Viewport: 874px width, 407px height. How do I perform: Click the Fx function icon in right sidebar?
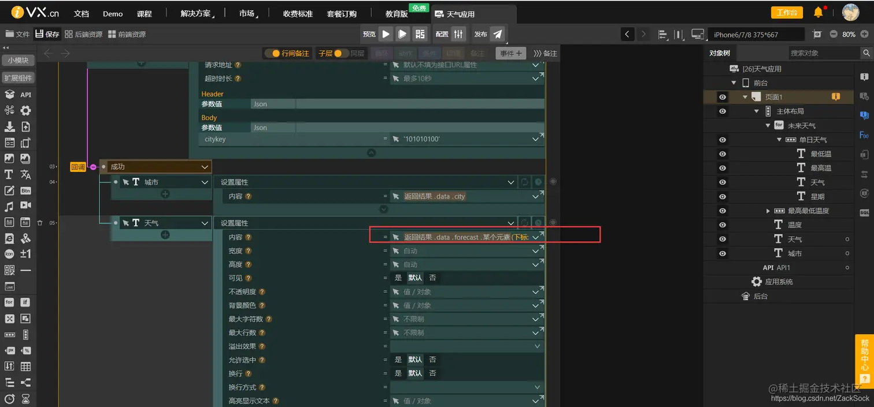(x=864, y=135)
